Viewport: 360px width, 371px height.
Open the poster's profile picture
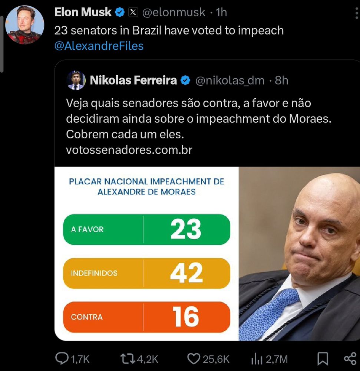(25, 24)
